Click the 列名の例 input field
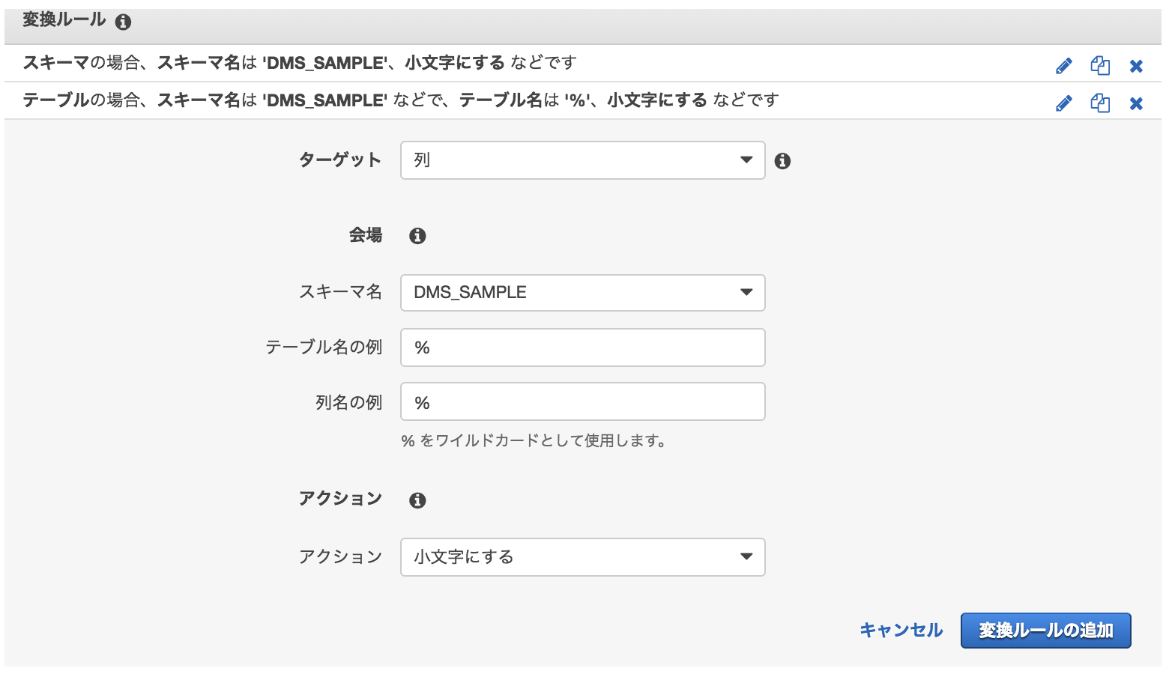 582,401
